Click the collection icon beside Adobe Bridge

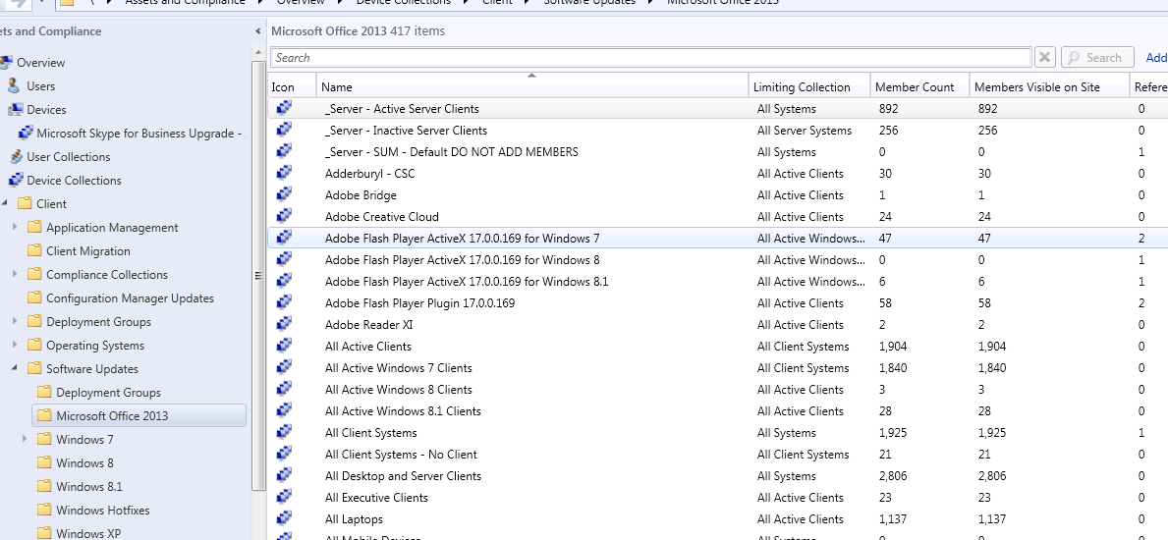[284, 194]
